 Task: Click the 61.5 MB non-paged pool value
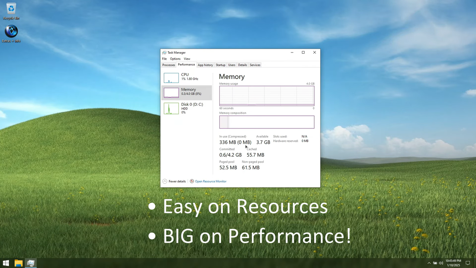coord(251,167)
